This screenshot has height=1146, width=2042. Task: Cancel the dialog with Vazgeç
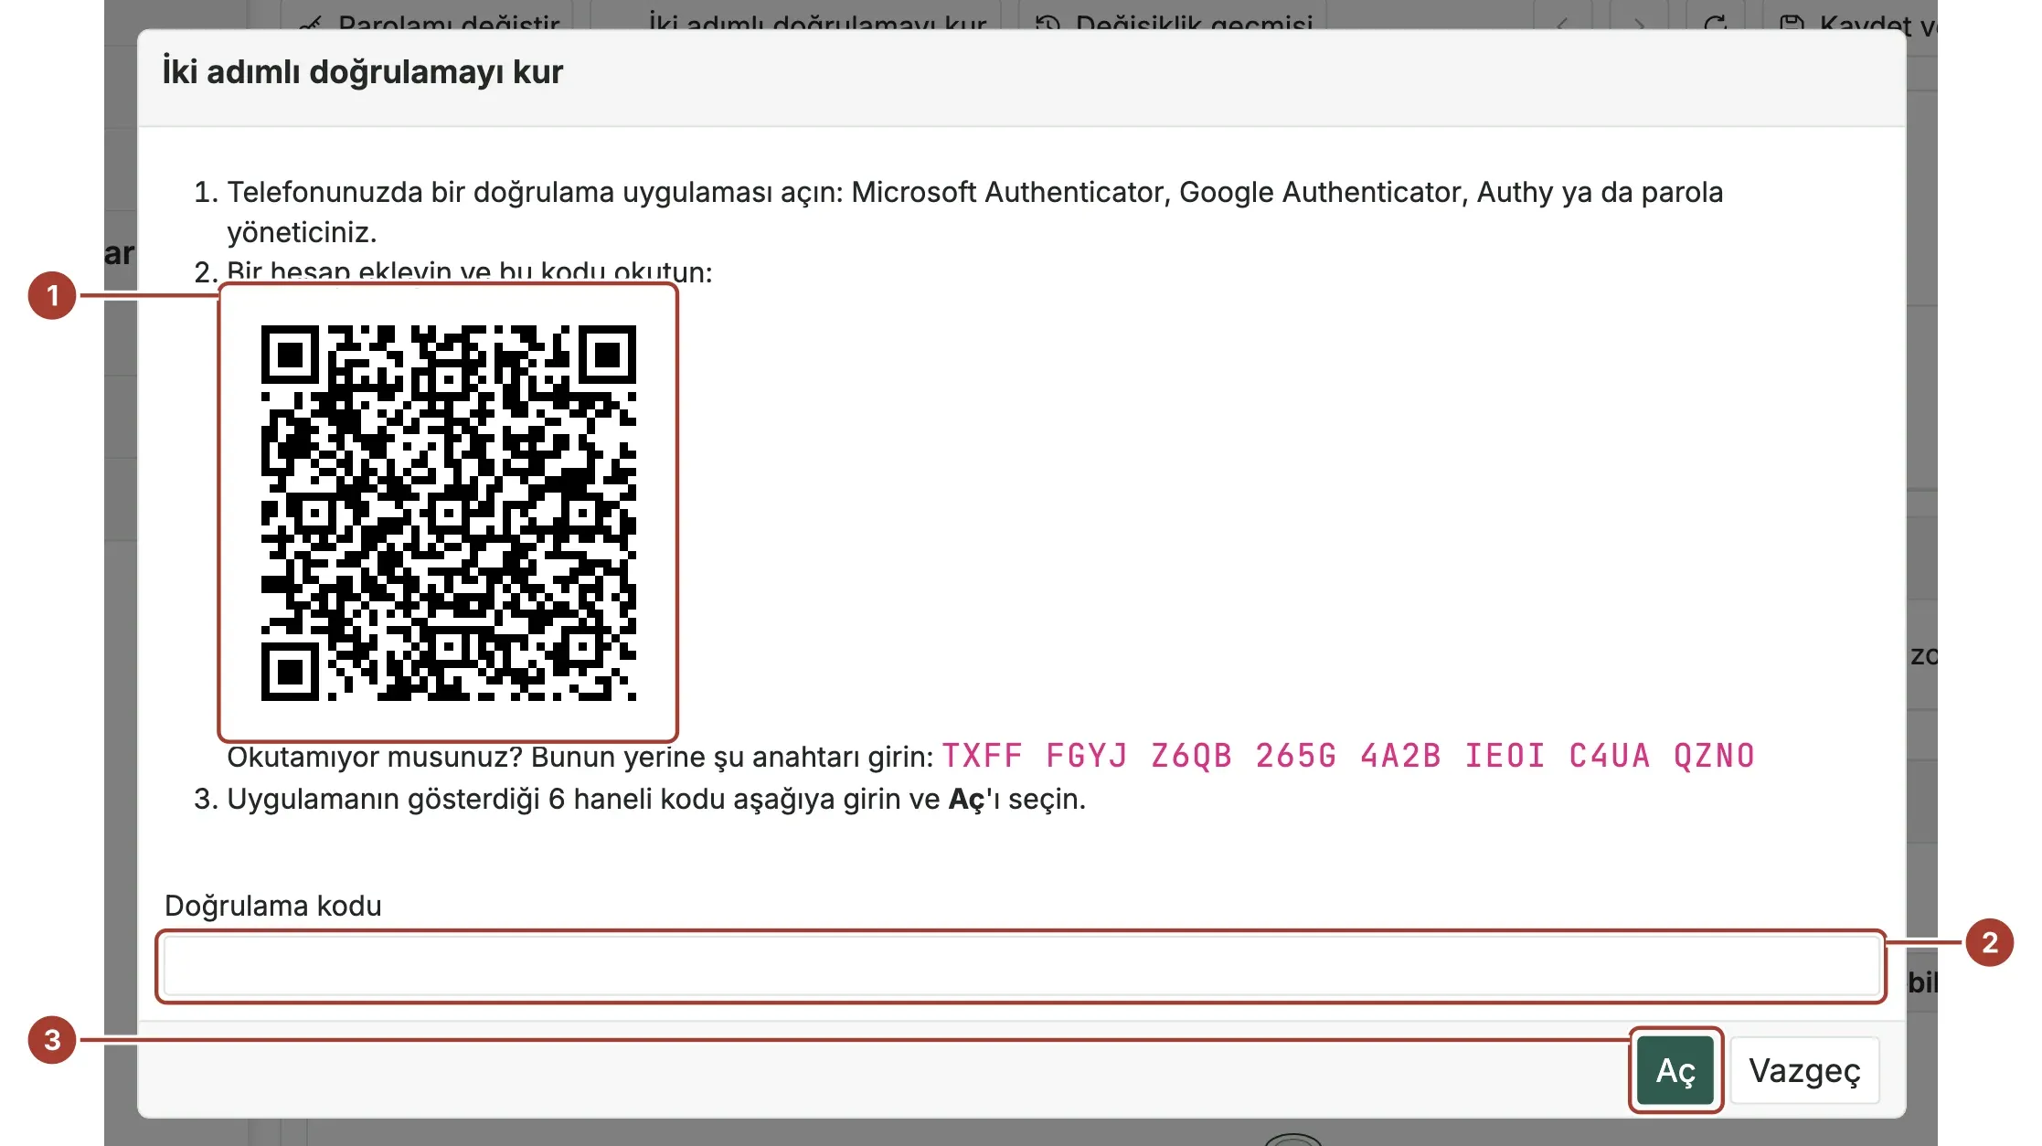(1804, 1070)
